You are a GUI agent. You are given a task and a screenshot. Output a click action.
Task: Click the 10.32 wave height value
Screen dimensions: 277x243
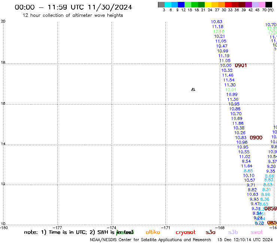point(227,70)
